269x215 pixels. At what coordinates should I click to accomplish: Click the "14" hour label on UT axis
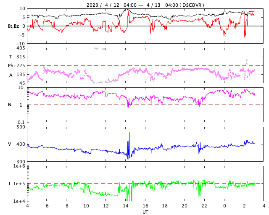click(126, 206)
